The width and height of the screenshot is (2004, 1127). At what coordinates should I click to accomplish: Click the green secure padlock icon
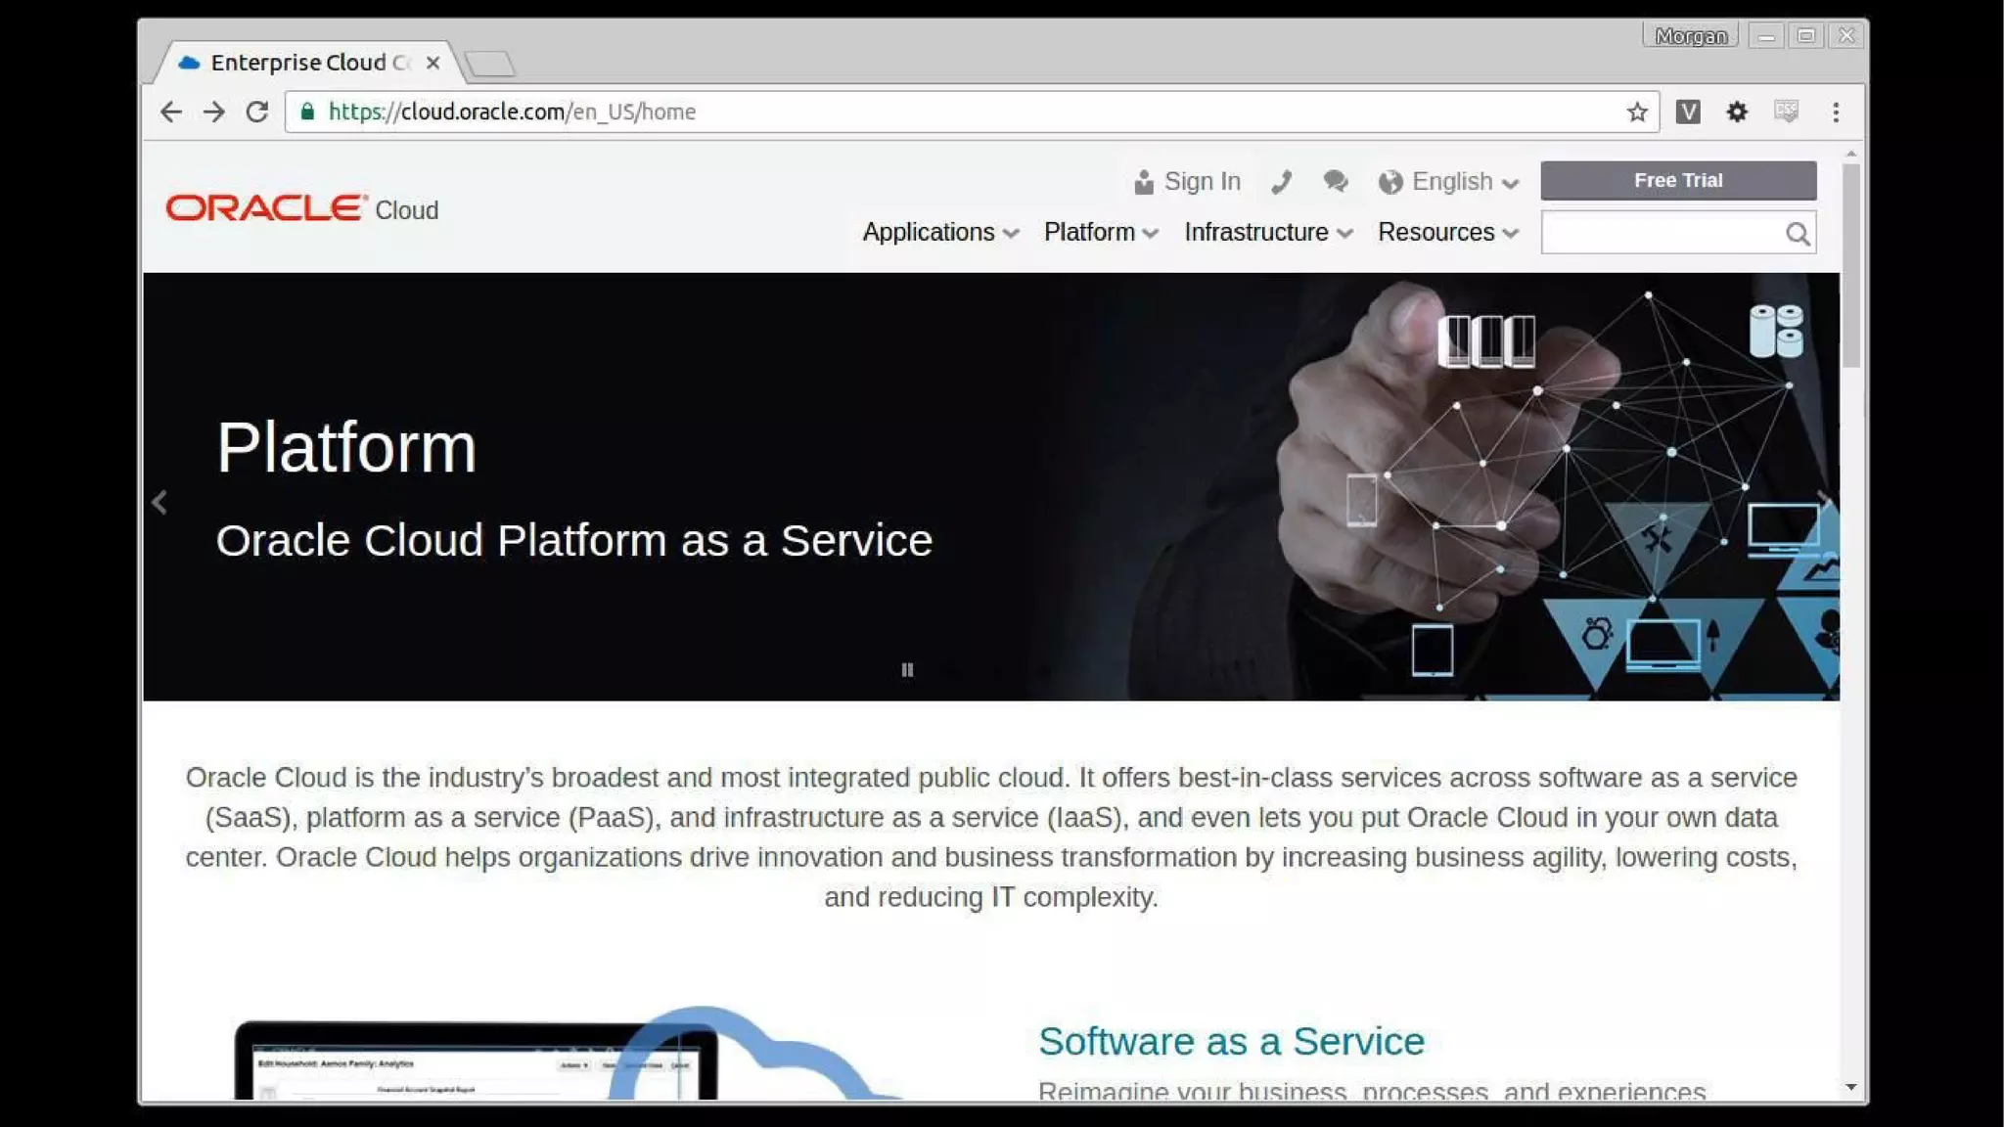307,112
